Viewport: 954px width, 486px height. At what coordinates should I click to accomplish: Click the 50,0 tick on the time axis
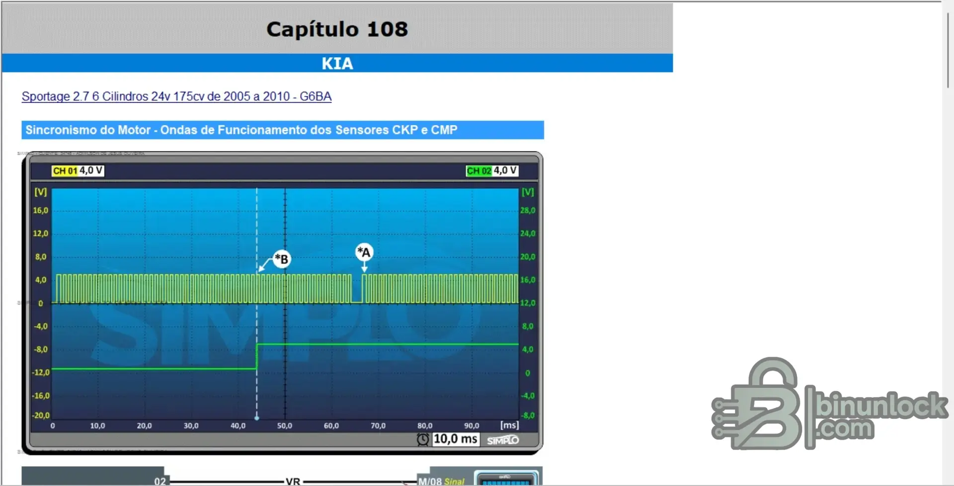285,426
